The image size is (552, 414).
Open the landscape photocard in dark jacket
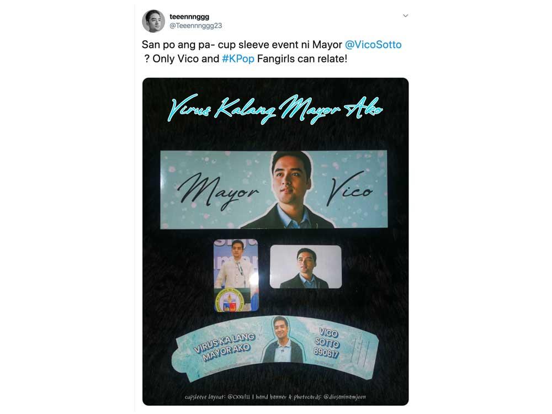(306, 267)
